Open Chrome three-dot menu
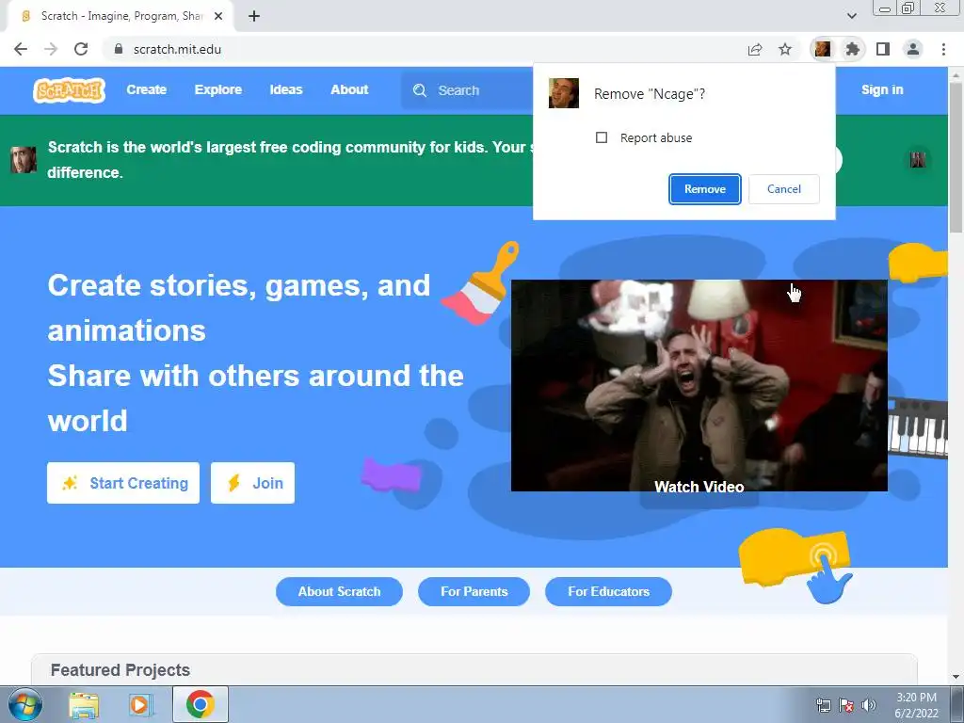The height and width of the screenshot is (723, 964). click(x=943, y=49)
